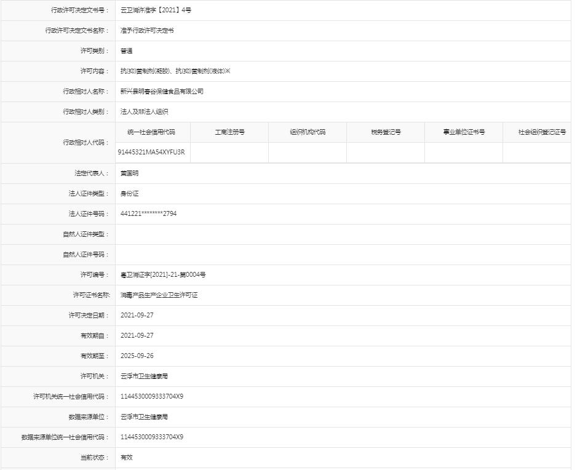The image size is (580, 470).
Task: Click code '1144530009333704X9' in 数据来源单位 code row
Action: click(x=152, y=437)
